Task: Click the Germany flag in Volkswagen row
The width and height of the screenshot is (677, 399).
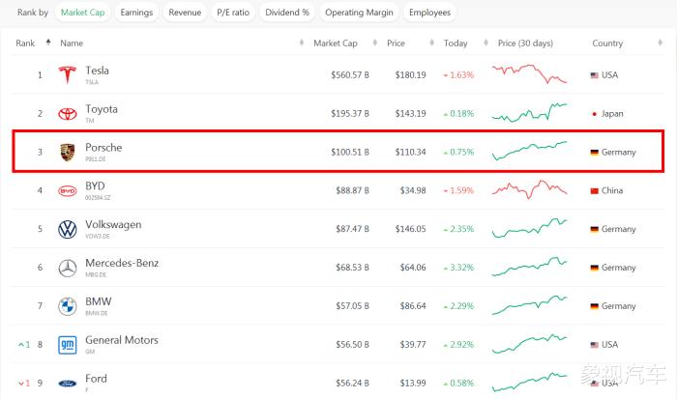Action: 595,229
